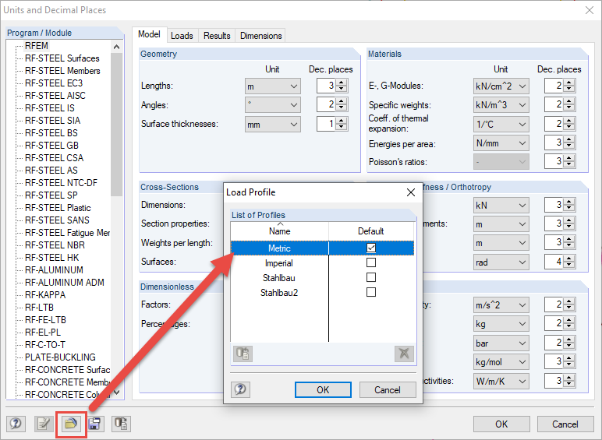Select RF-ALUMINUM in the module tree

54,269
